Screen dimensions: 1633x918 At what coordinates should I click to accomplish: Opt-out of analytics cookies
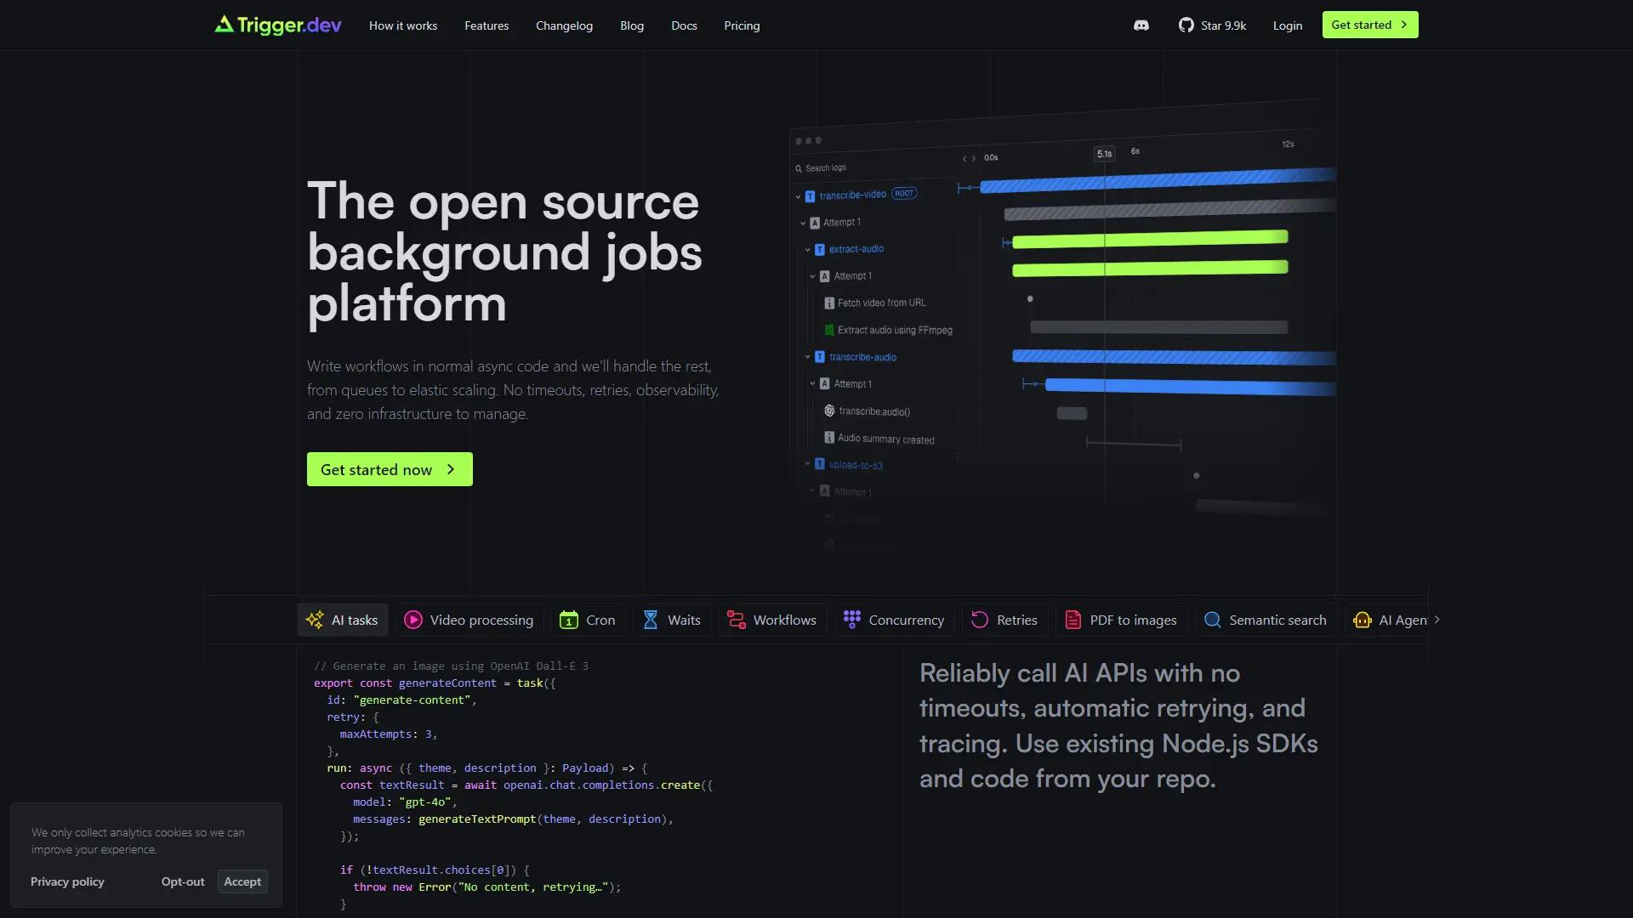pyautogui.click(x=183, y=881)
